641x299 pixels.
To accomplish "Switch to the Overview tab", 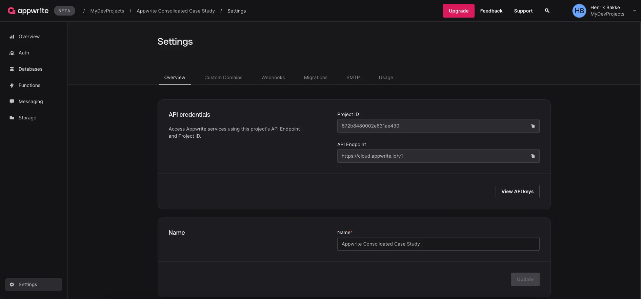I will (x=175, y=77).
